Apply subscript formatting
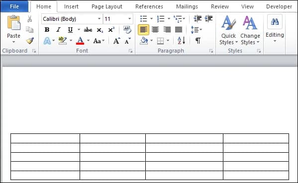 click(100, 30)
